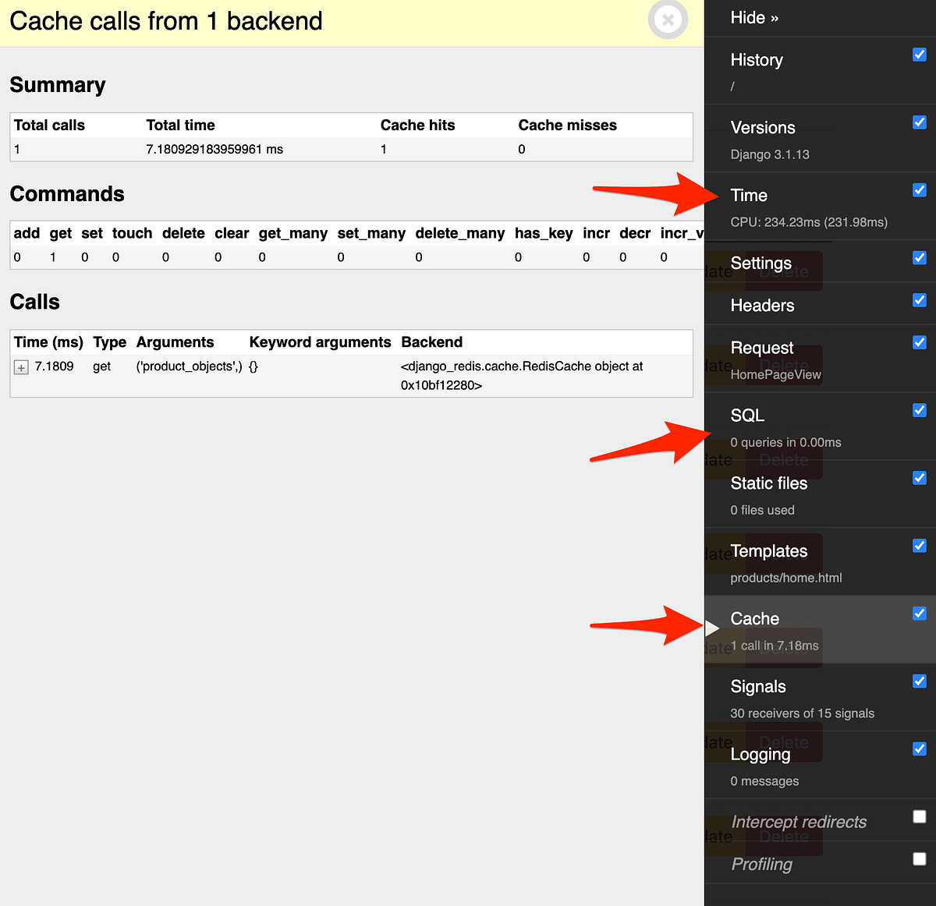Image resolution: width=936 pixels, height=906 pixels.
Task: Open the Templates panel showing products/home.html
Action: pos(771,551)
